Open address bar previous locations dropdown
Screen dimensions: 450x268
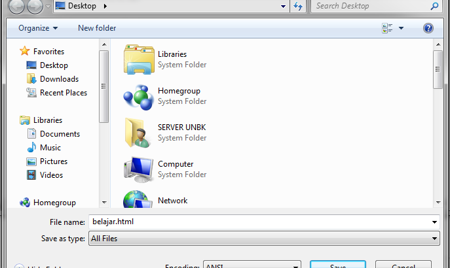click(x=283, y=7)
